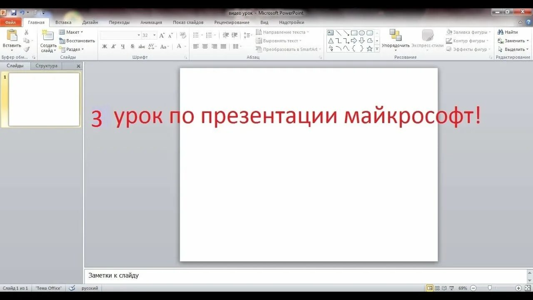Open the Выделить select dropdown
This screenshot has height=300, width=533.
(x=513, y=49)
